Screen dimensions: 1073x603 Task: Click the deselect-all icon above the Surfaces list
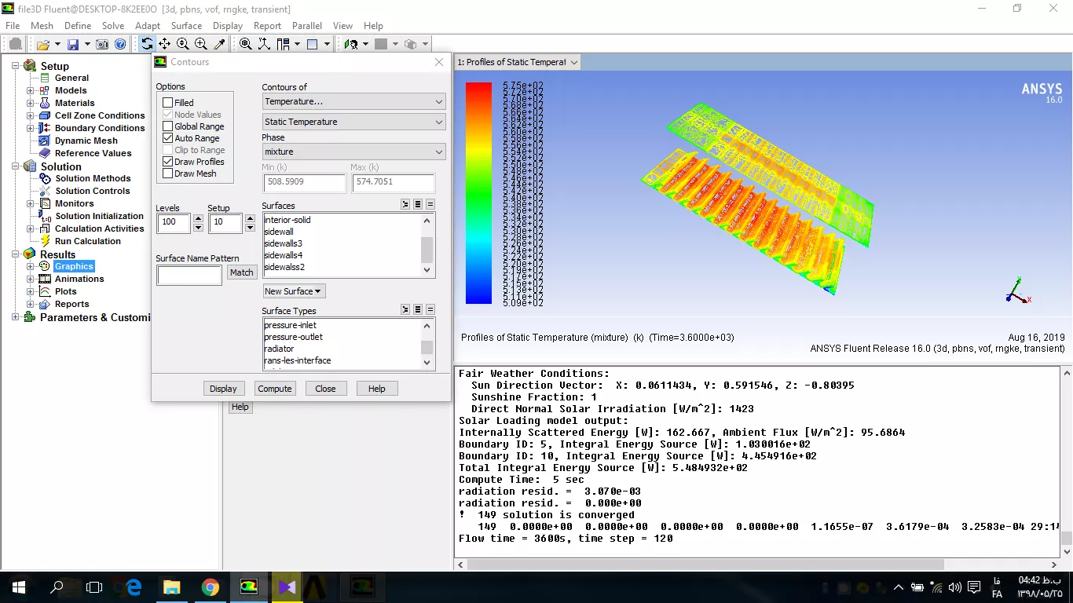pos(430,205)
